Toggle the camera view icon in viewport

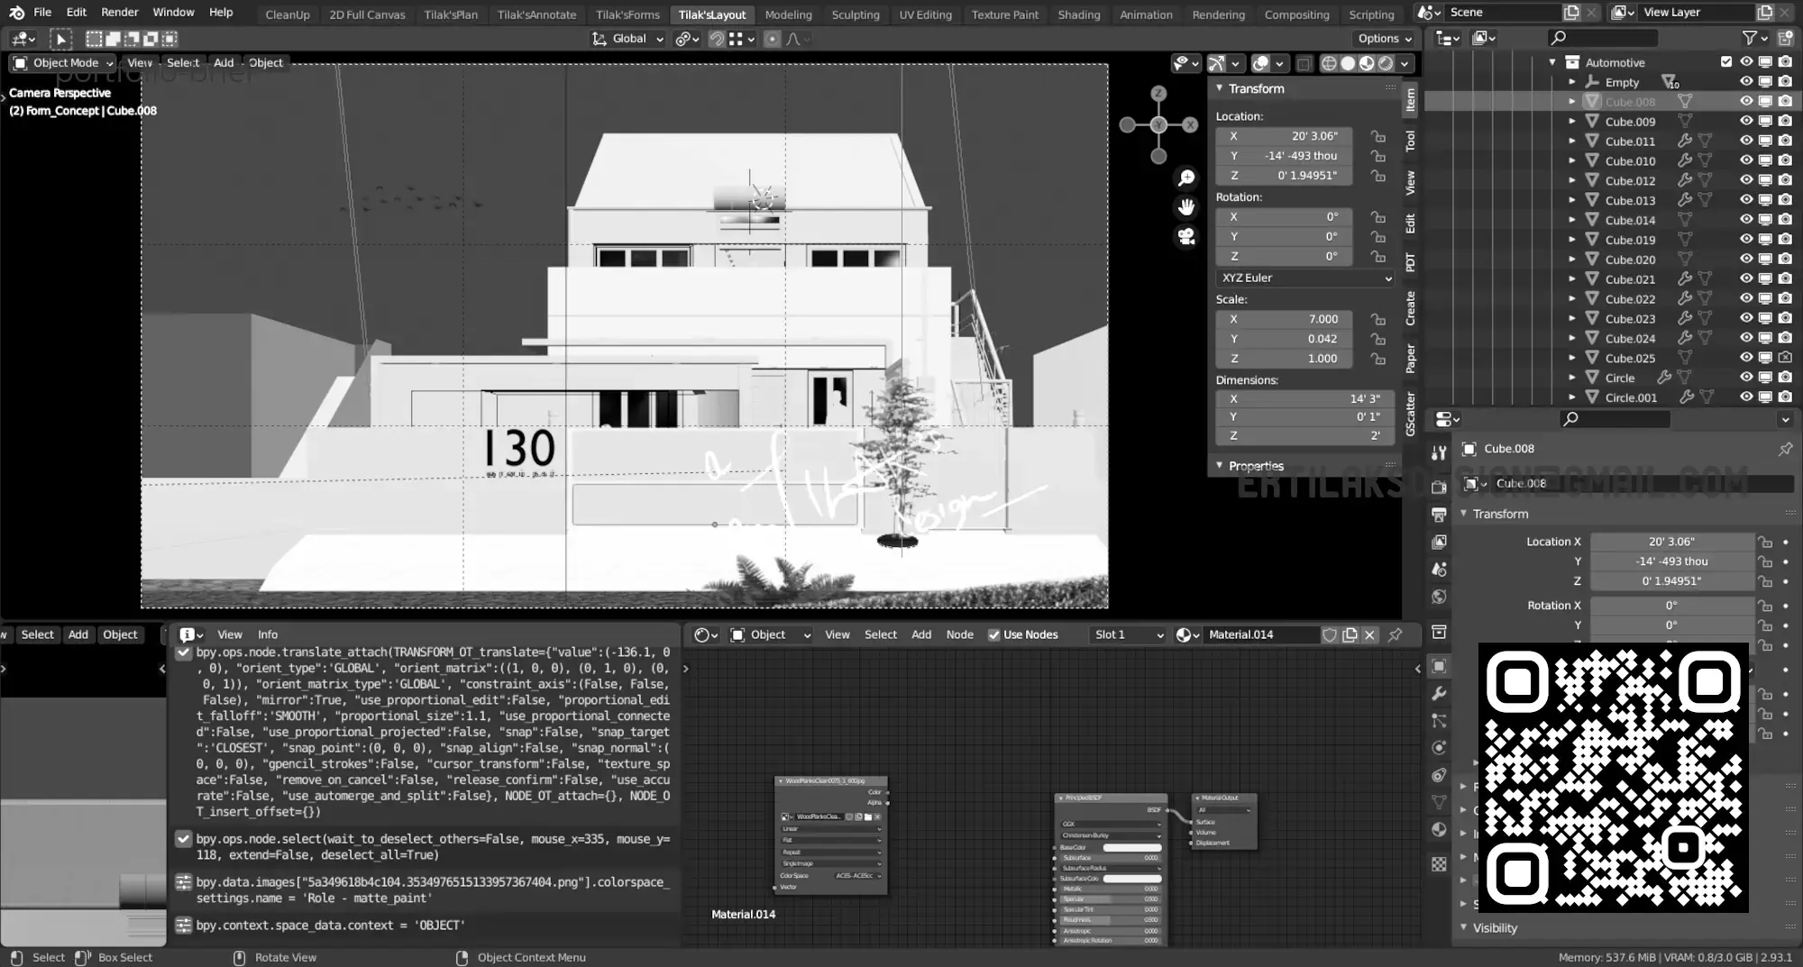pyautogui.click(x=1186, y=237)
